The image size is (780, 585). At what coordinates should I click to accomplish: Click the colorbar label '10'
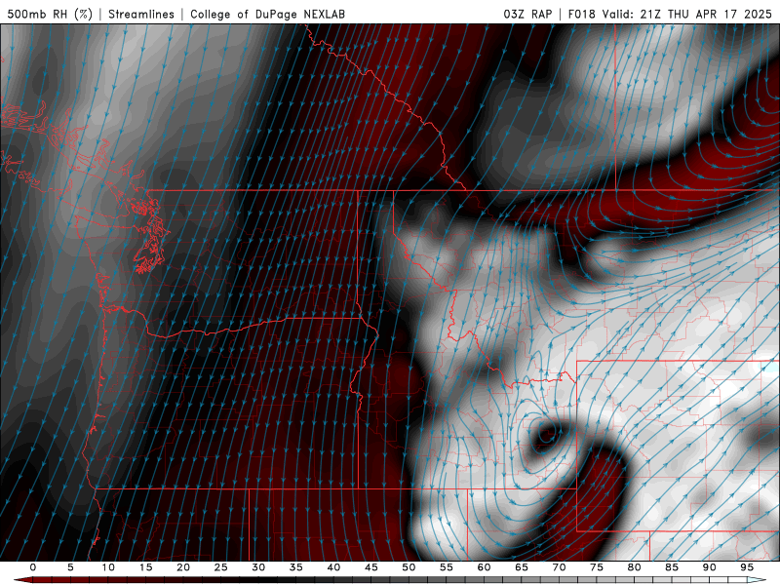108,567
